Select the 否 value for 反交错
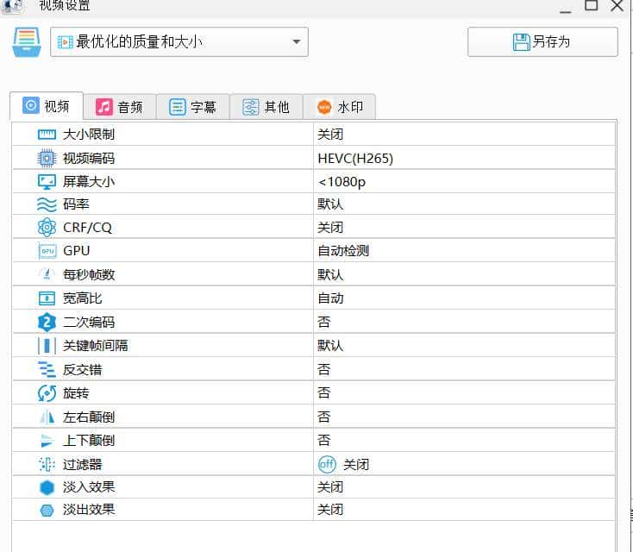This screenshot has width=633, height=552. pos(323,369)
